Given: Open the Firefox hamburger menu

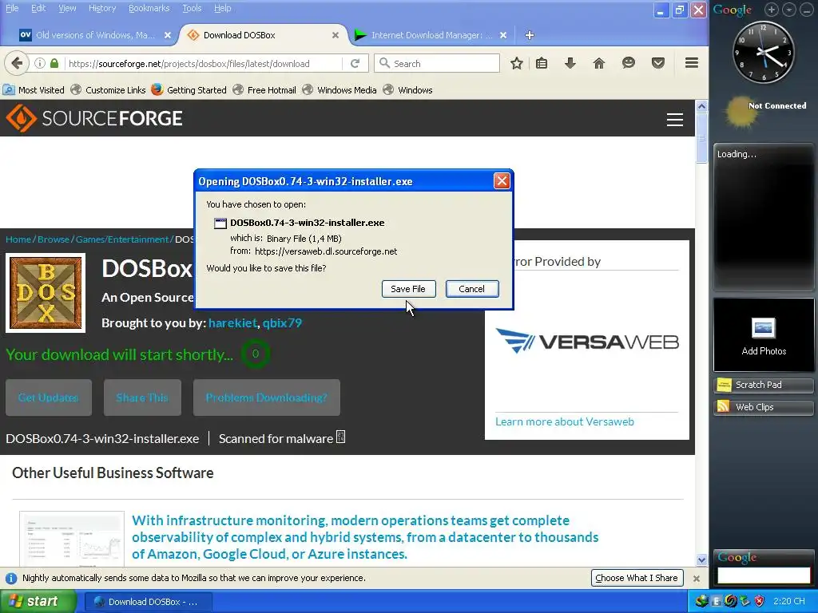Looking at the screenshot, I should (x=692, y=63).
